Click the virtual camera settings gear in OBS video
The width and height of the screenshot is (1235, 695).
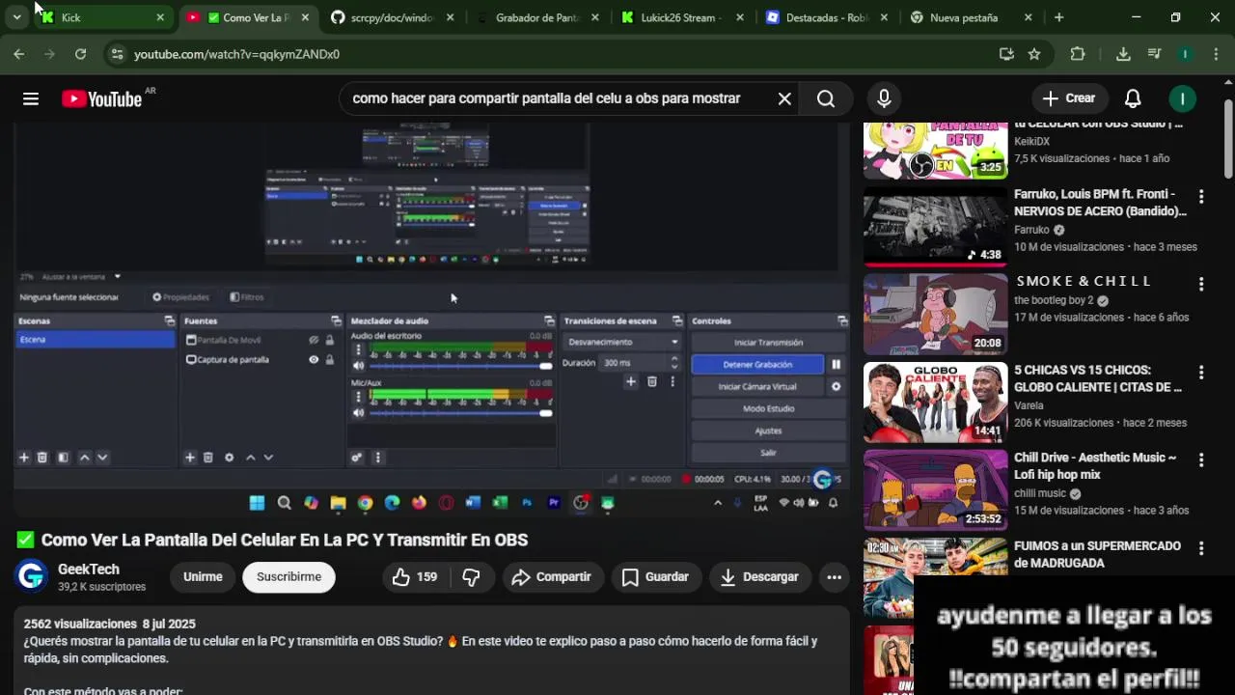(x=836, y=386)
